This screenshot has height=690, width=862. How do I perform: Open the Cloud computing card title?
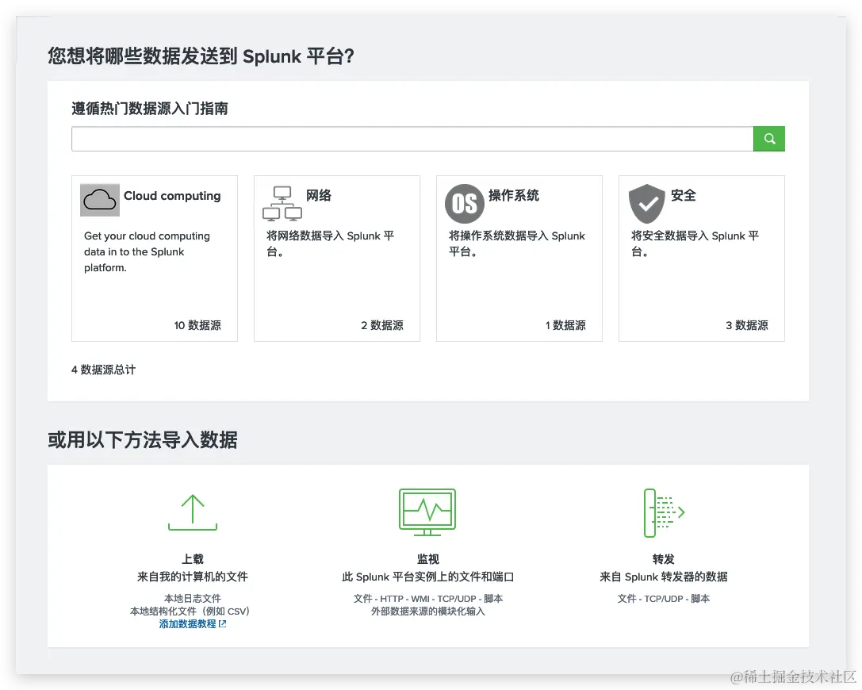tap(172, 196)
